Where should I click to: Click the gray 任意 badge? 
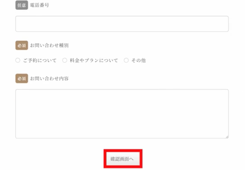(x=22, y=5)
